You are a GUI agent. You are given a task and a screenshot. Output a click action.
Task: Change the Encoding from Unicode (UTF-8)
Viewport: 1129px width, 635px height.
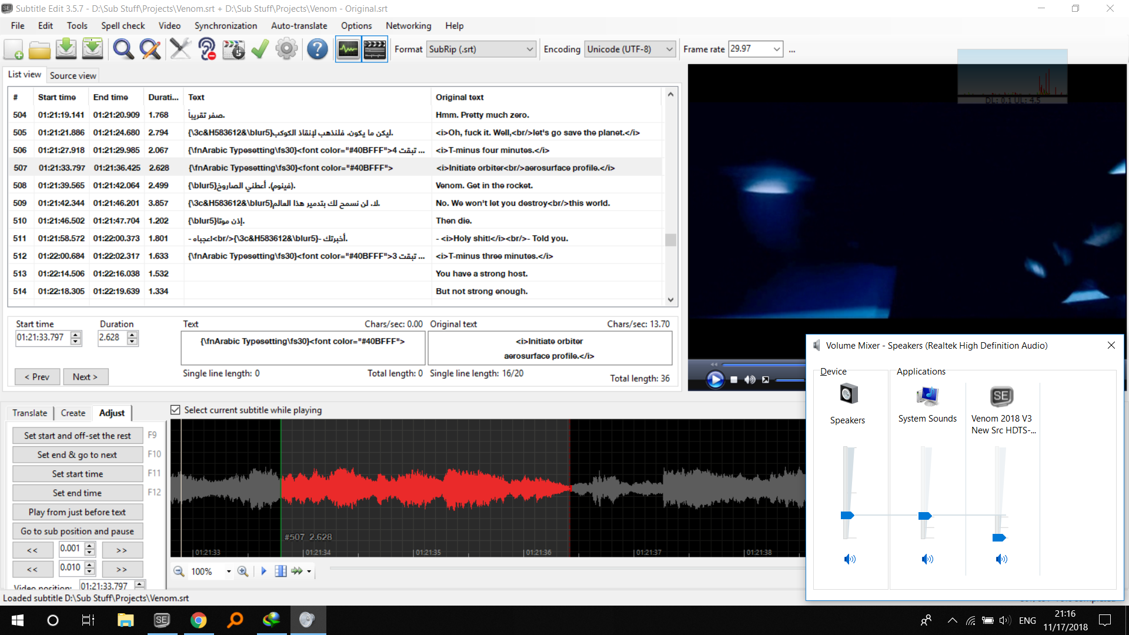tap(669, 49)
